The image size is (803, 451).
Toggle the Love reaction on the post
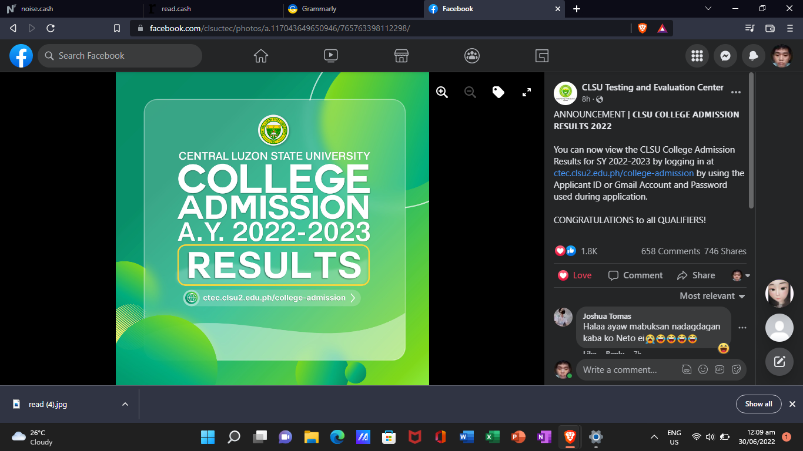click(x=575, y=275)
